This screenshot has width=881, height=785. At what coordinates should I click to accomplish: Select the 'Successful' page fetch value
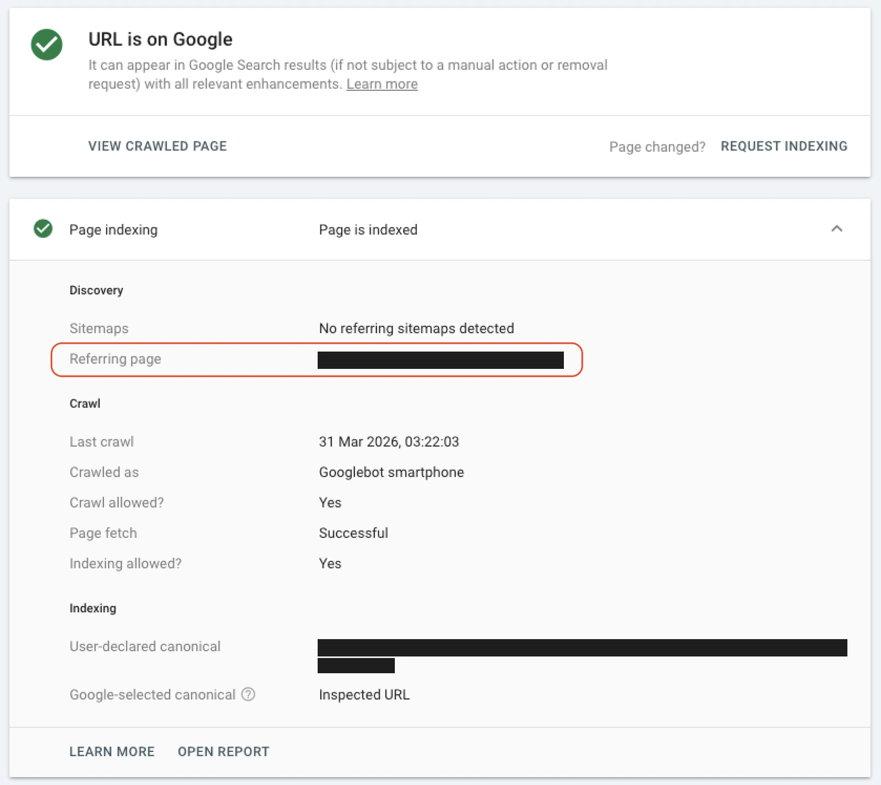tap(353, 533)
